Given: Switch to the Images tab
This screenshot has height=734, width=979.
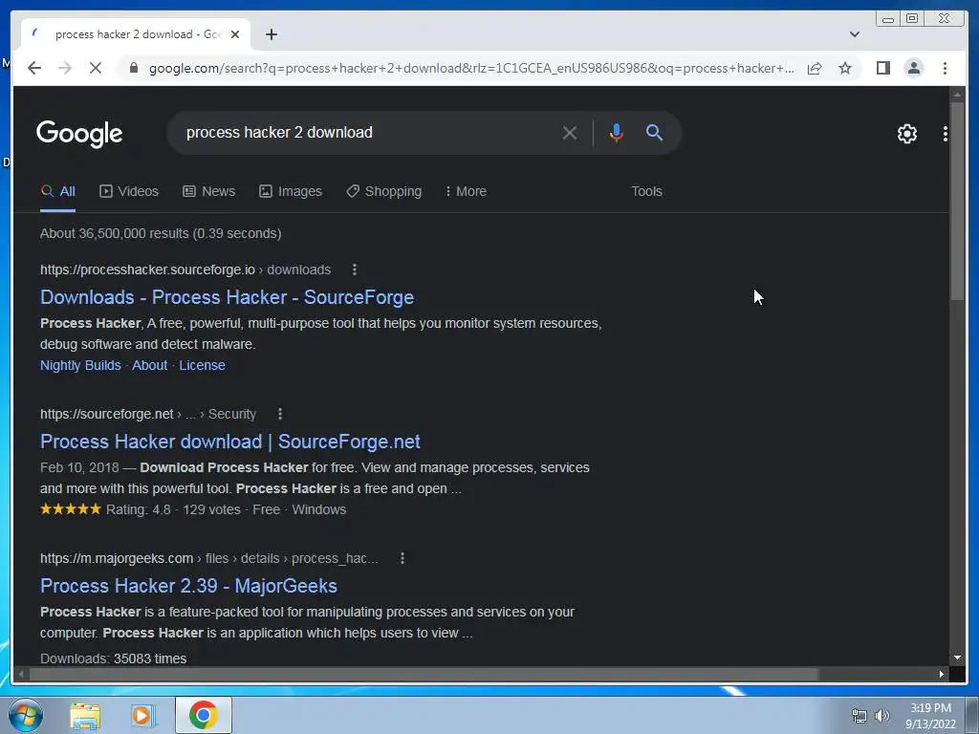Looking at the screenshot, I should tap(291, 191).
